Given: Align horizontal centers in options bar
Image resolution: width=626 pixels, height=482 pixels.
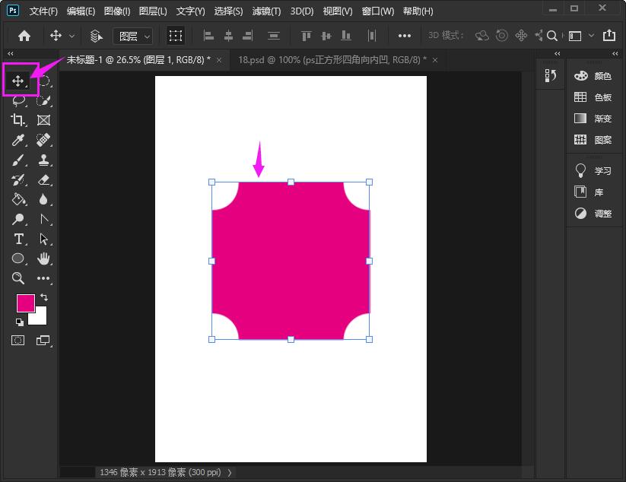Looking at the screenshot, I should [228, 36].
